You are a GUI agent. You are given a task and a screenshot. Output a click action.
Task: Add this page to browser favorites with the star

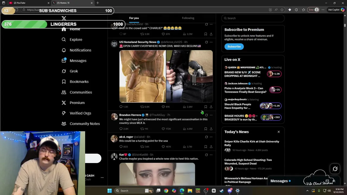[x=282, y=10]
